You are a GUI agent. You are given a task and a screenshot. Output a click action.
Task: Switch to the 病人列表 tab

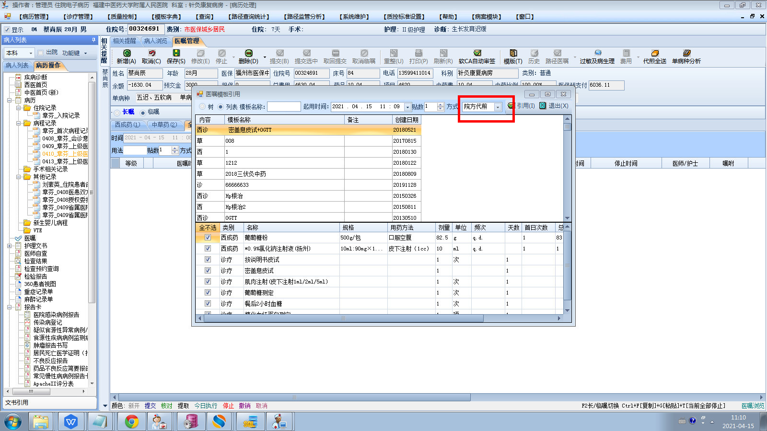(x=17, y=66)
